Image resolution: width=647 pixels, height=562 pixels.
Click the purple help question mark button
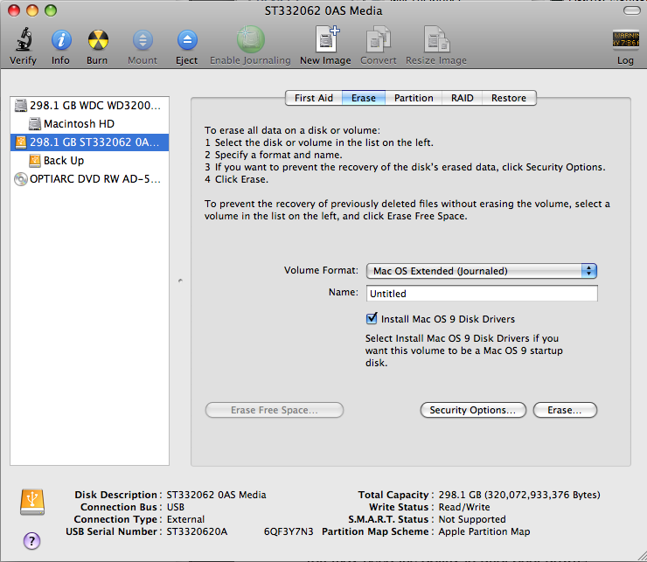(31, 540)
